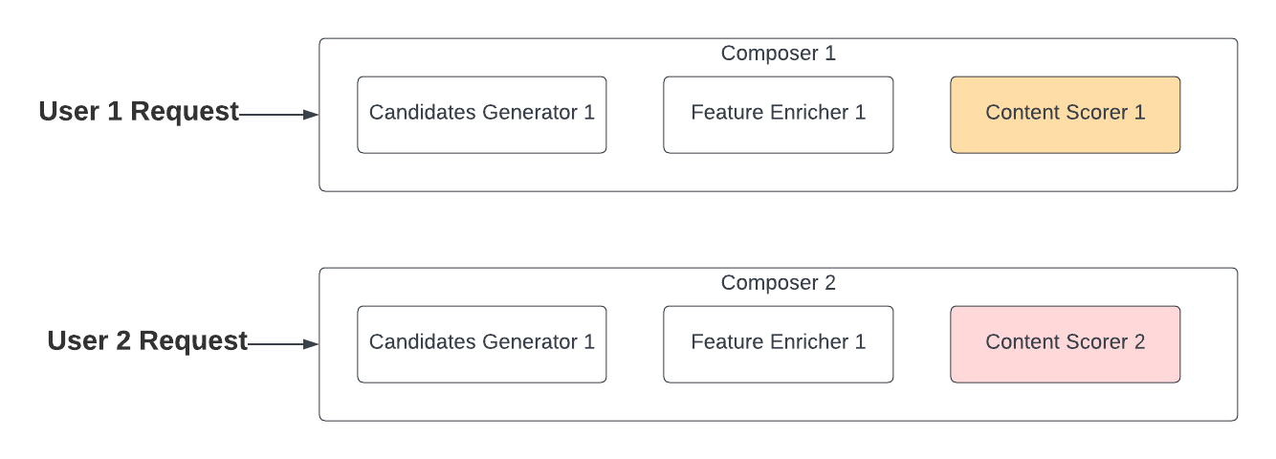Click blank canvas between the two Composer containers
This screenshot has height=459, width=1276.
[778, 229]
